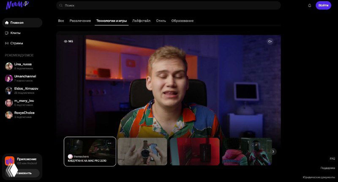Open the Spider-Man game thumbnail
The height and width of the screenshot is (182, 338).
(x=247, y=152)
